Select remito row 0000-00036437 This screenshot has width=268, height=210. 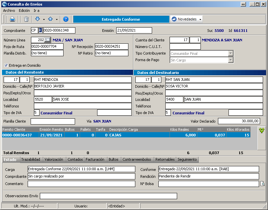(x=17, y=135)
